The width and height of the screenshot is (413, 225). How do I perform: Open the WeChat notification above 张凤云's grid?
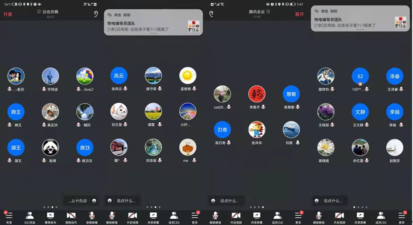click(153, 22)
